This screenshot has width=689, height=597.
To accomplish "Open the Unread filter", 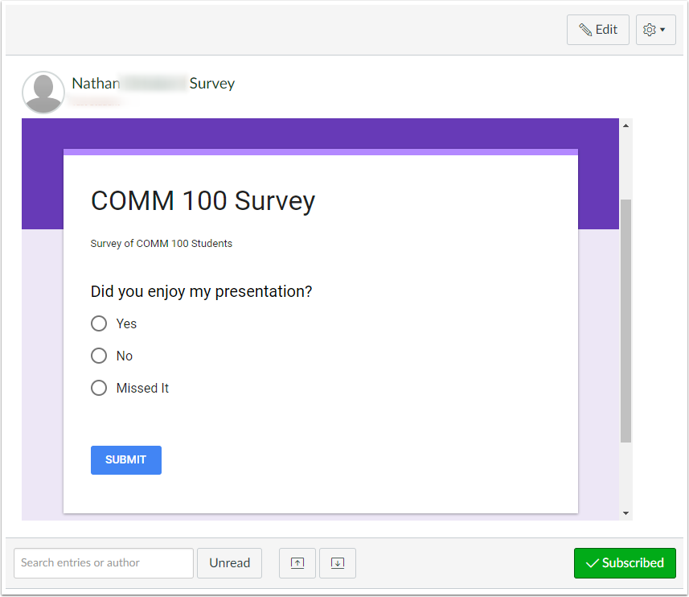I will point(229,563).
